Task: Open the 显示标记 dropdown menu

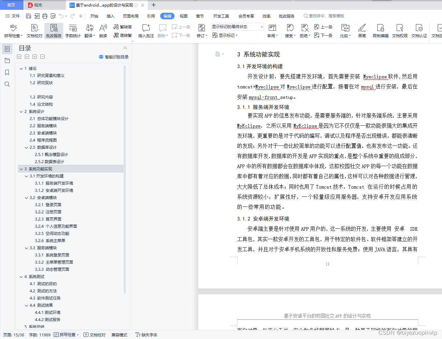Action: 225,35
